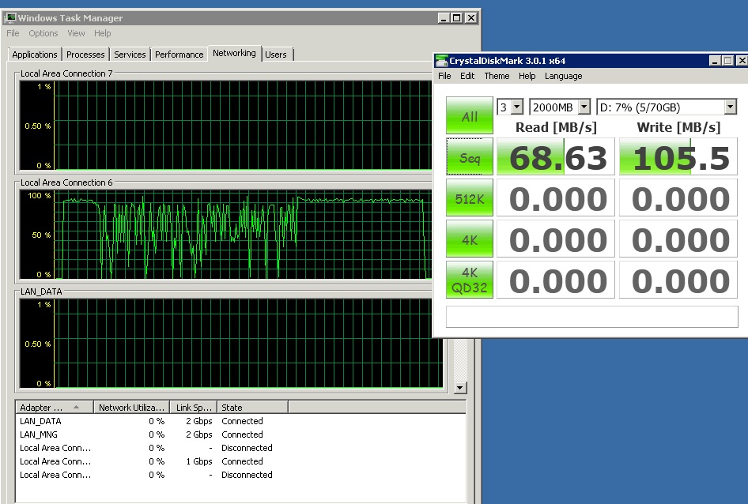
Task: Select the Users tab
Action: click(x=276, y=55)
